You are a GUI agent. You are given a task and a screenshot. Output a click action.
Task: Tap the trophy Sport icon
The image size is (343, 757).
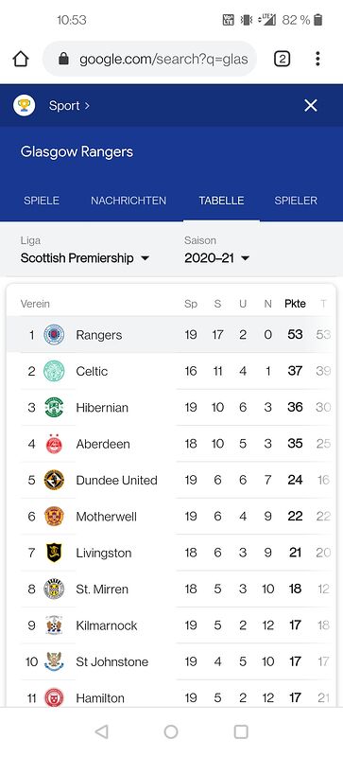(x=25, y=105)
